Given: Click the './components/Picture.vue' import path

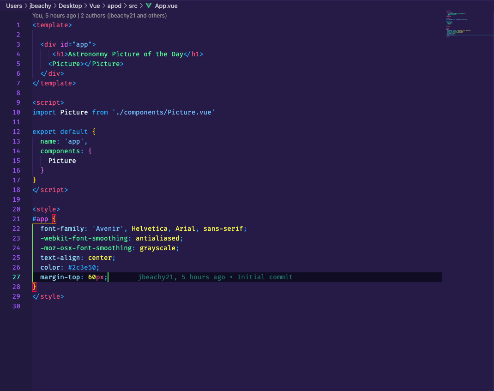Looking at the screenshot, I should pyautogui.click(x=163, y=112).
